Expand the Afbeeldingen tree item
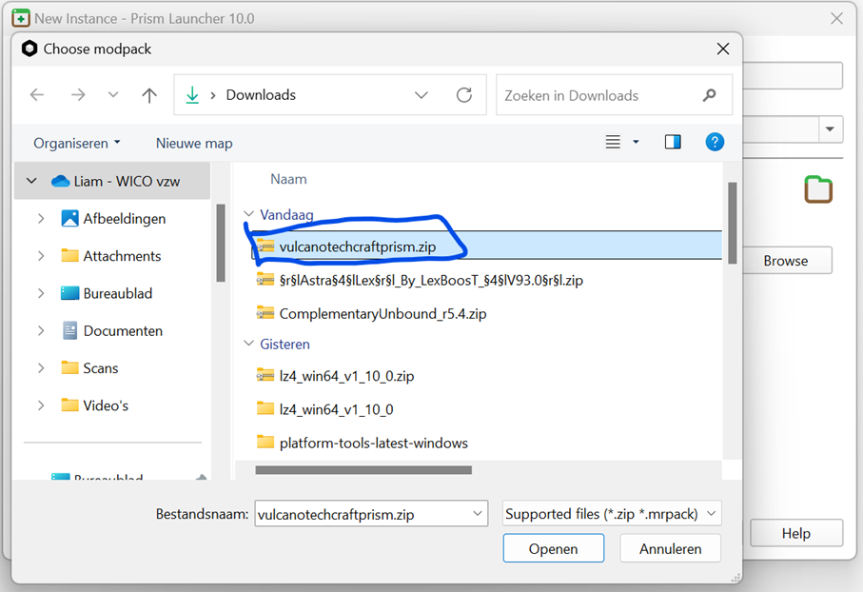This screenshot has height=592, width=863. click(x=41, y=219)
